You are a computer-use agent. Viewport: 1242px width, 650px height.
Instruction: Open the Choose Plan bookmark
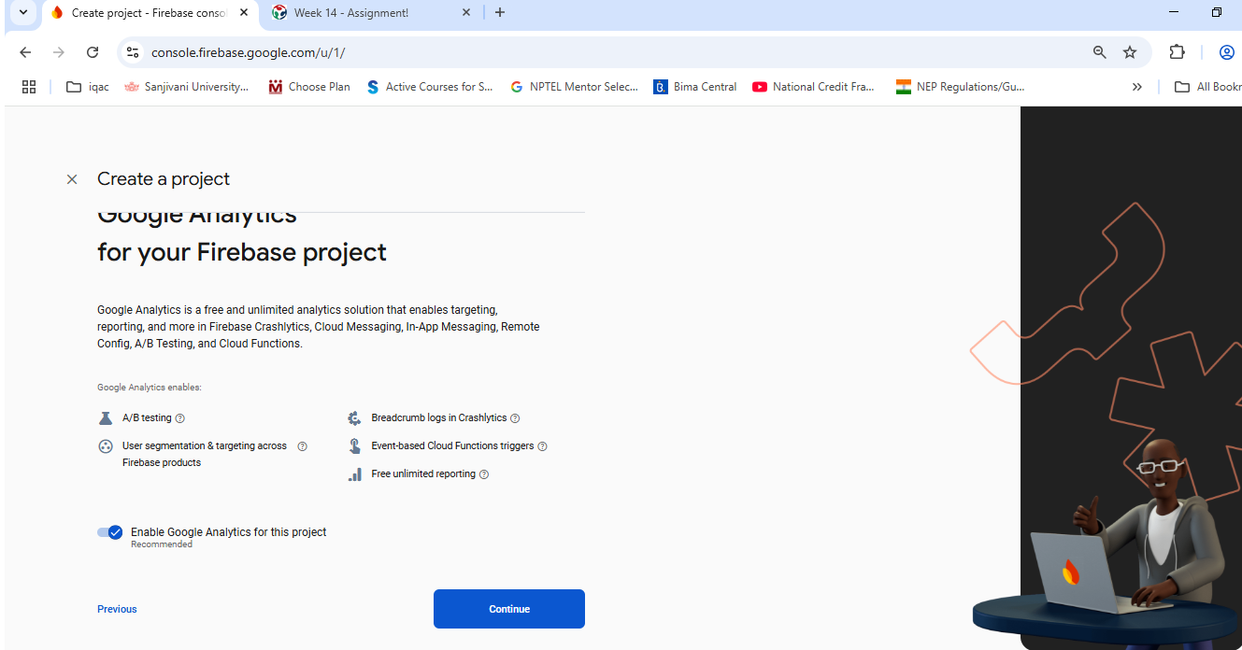click(309, 87)
